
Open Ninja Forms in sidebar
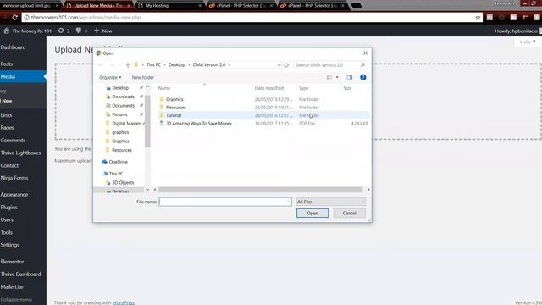14,178
